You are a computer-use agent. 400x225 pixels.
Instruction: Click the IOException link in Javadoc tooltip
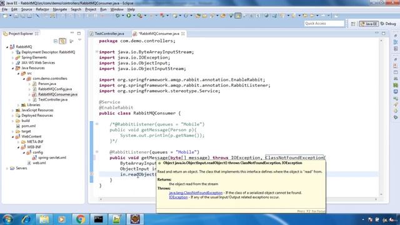click(178, 197)
